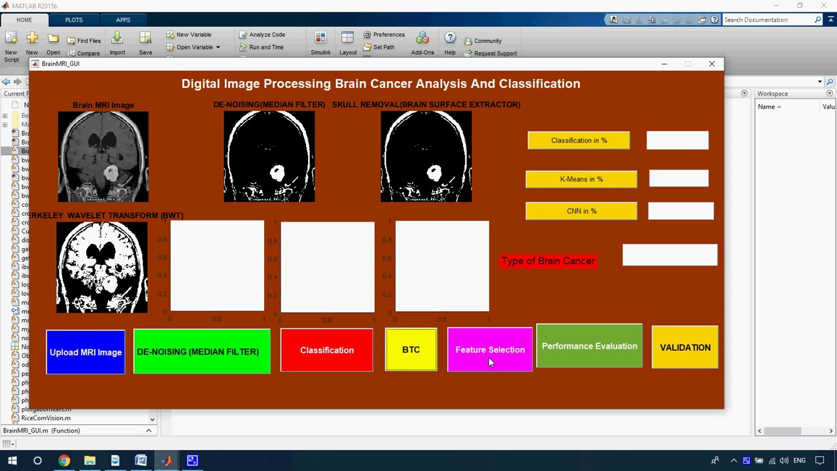
Task: Click Set Path tool
Action: pyautogui.click(x=379, y=47)
